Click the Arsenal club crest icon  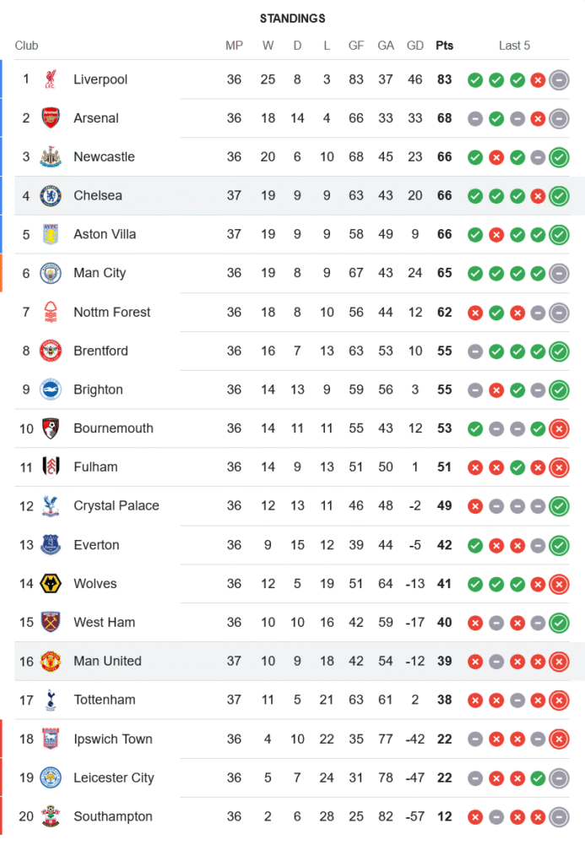(x=51, y=118)
